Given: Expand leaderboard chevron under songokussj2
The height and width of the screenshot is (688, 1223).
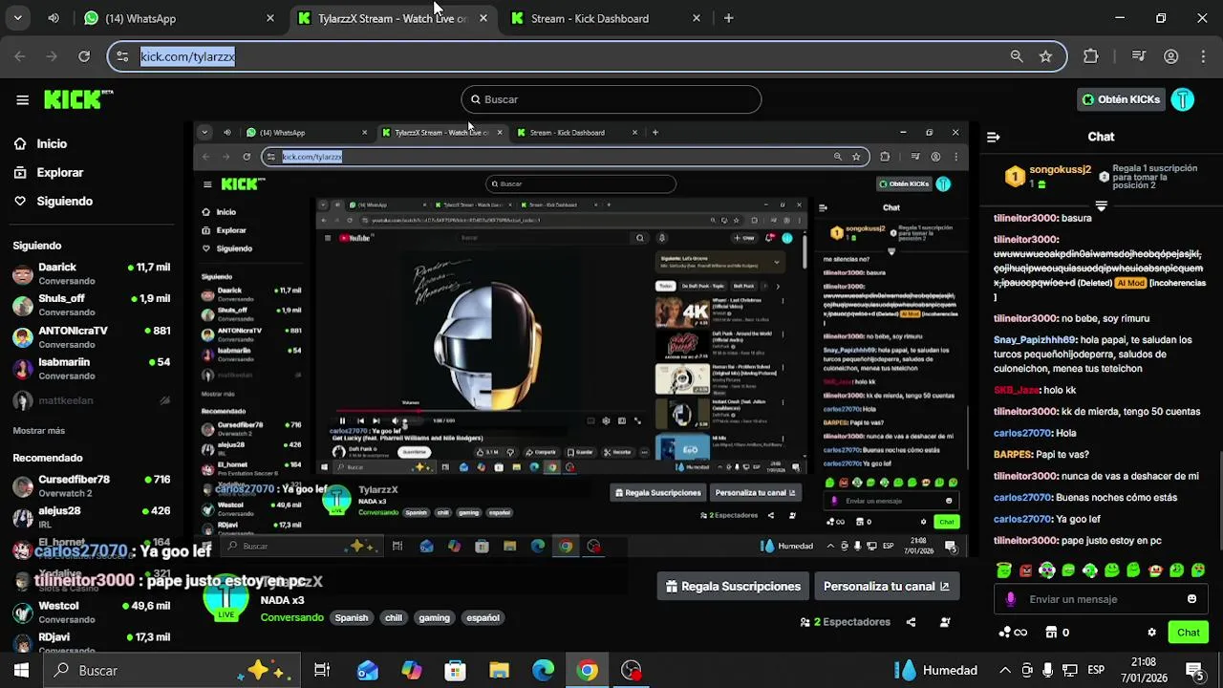Looking at the screenshot, I should pos(1101,206).
